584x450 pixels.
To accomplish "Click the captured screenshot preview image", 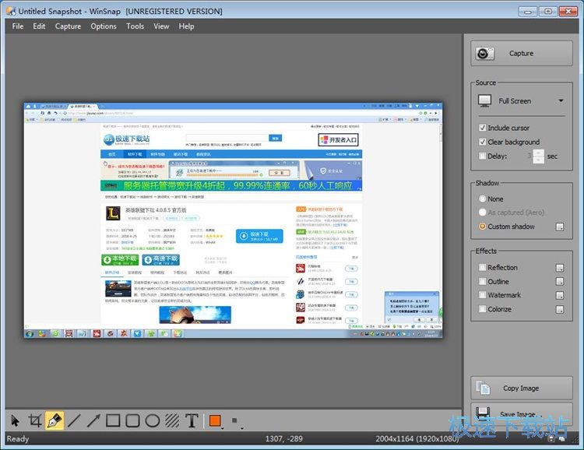I will pos(234,220).
